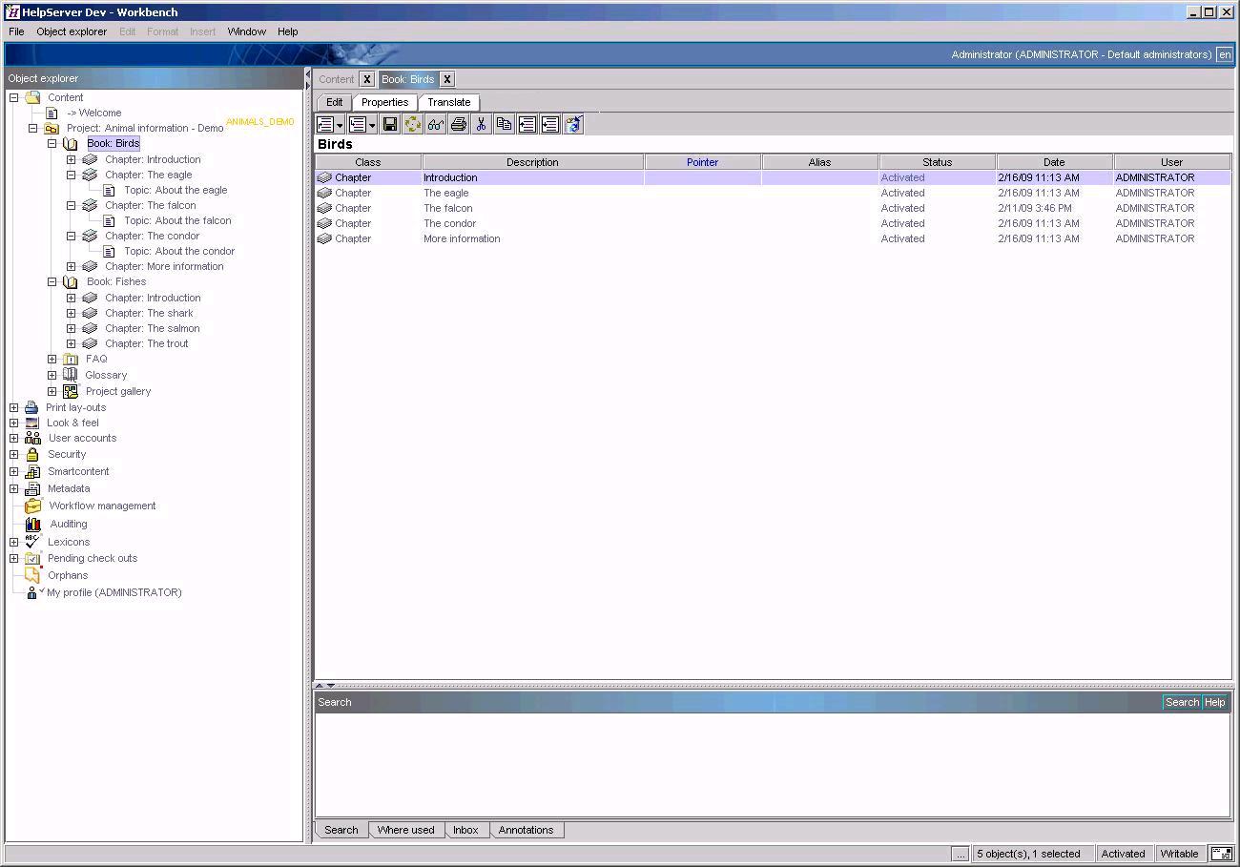Expand the Lexicons tree node
1240x867 pixels.
(14, 542)
